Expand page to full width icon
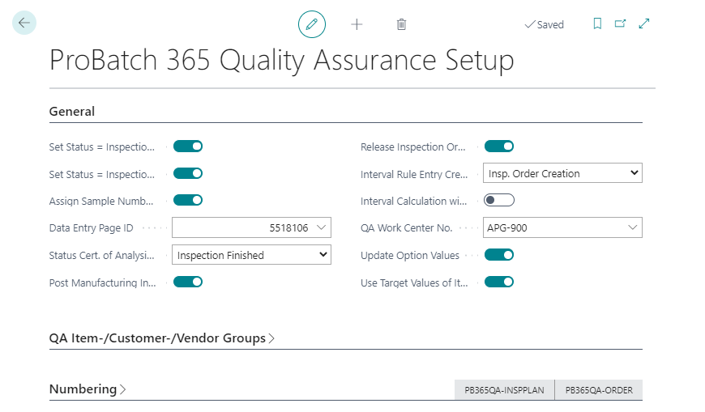The width and height of the screenshot is (705, 412). [x=644, y=23]
